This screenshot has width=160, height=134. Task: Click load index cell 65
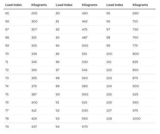(7, 13)
